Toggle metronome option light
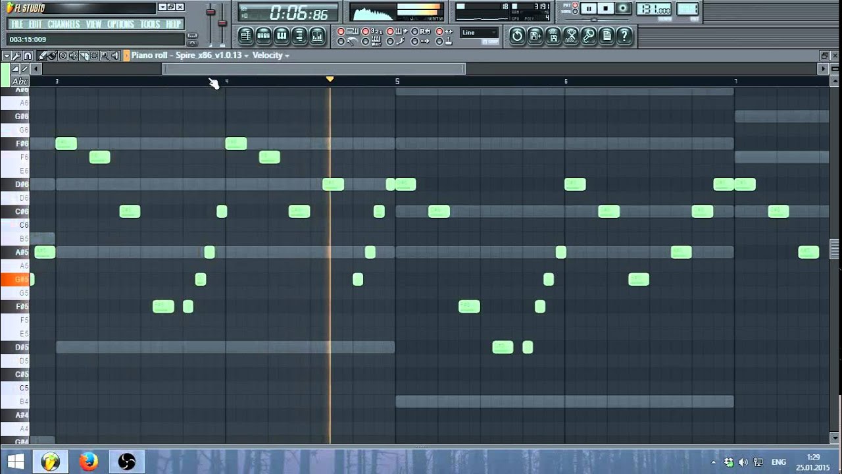 click(341, 41)
